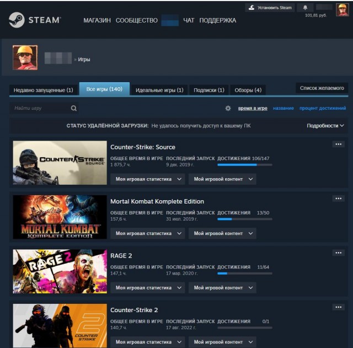Expand Подробности remote download details

pyautogui.click(x=325, y=126)
